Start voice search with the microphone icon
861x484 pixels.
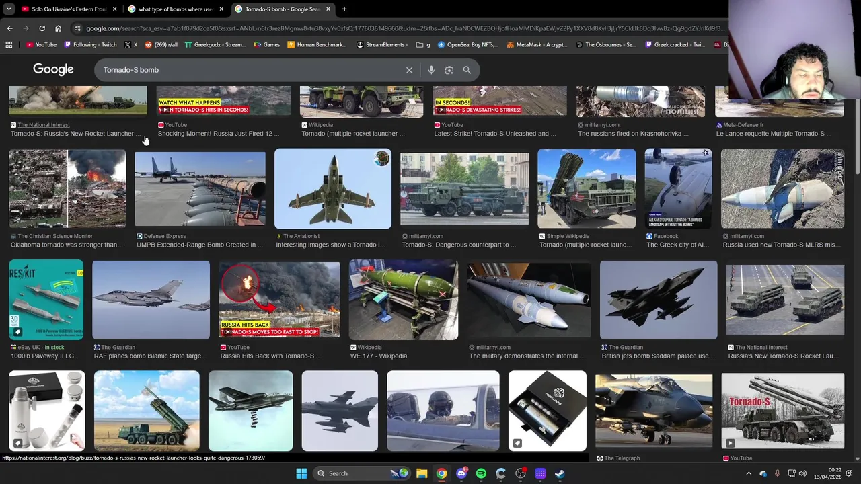[431, 70]
